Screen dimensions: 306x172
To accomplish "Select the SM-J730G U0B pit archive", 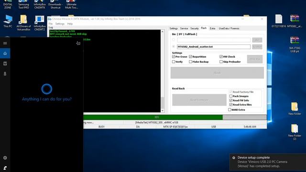I will 295,44.
